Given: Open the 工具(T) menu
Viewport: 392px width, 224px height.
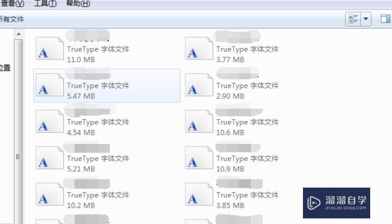Looking at the screenshot, I should 45,4.
